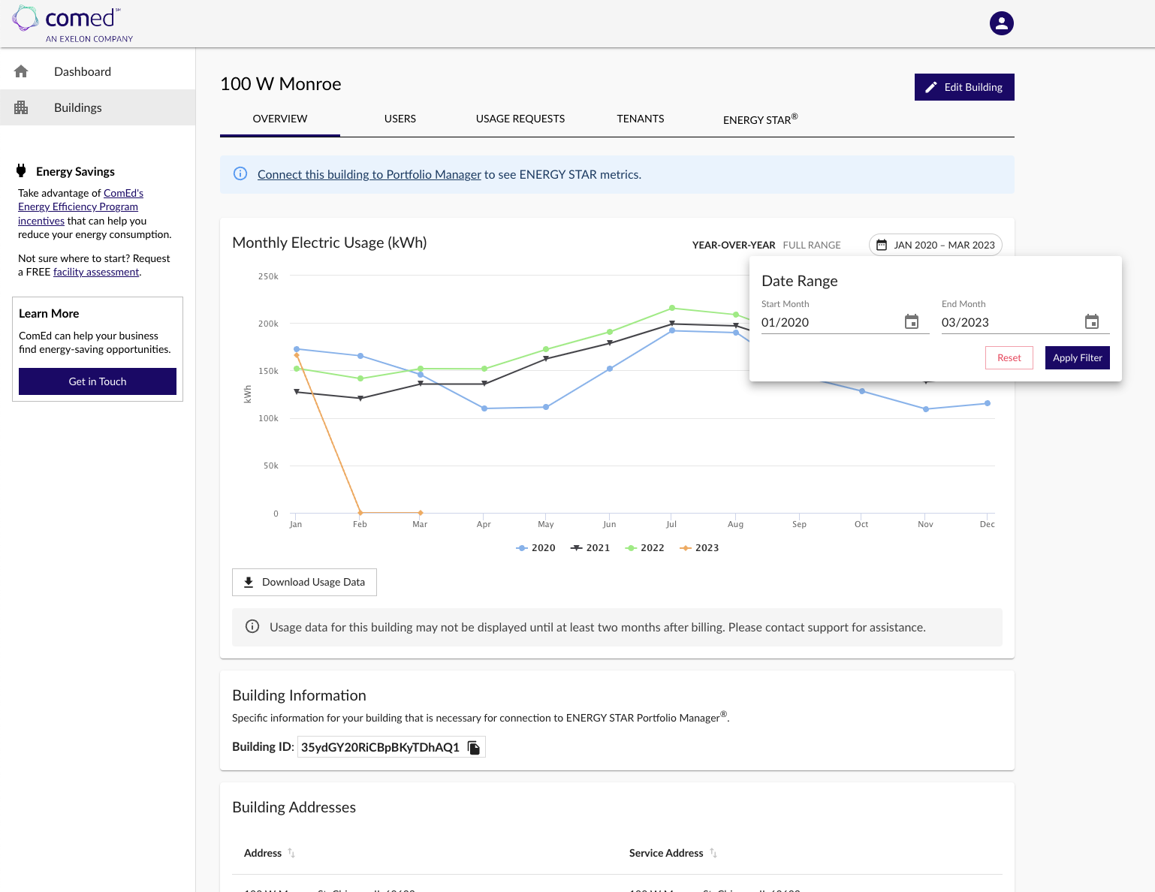1155x892 pixels.
Task: Sort the Service Address column using arrows
Action: coord(713,853)
